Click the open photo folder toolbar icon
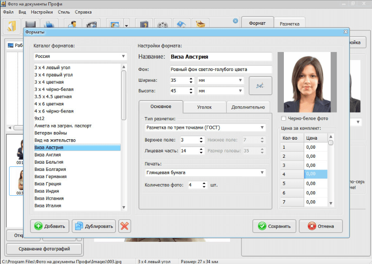The width and height of the screenshot is (372, 264). point(12,24)
